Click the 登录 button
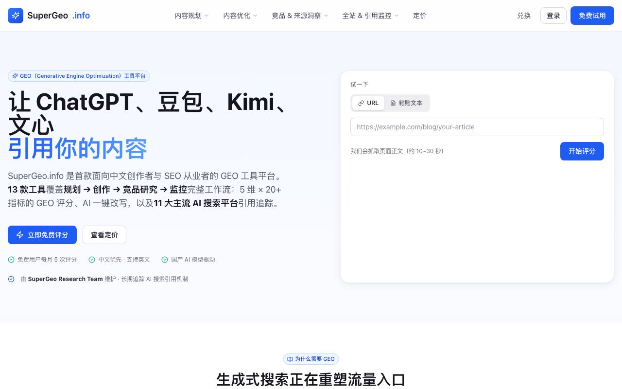Viewport: 622px width, 389px height. pos(553,16)
